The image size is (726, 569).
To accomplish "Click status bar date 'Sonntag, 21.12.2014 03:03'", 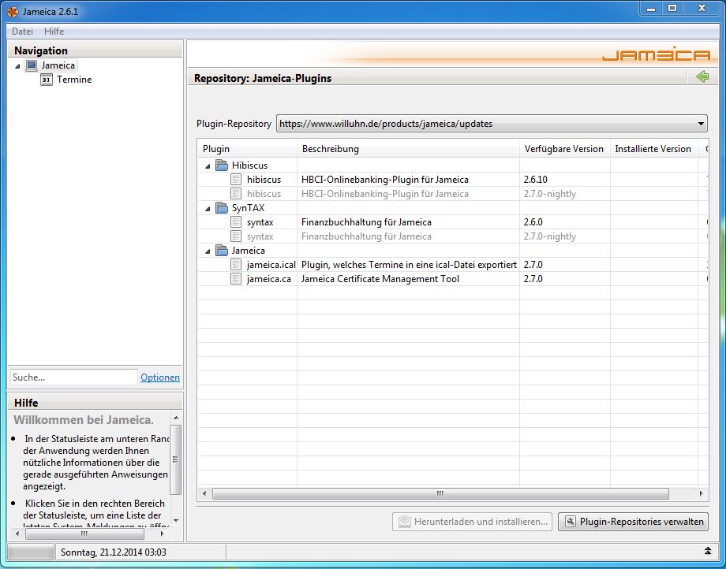I will (114, 552).
